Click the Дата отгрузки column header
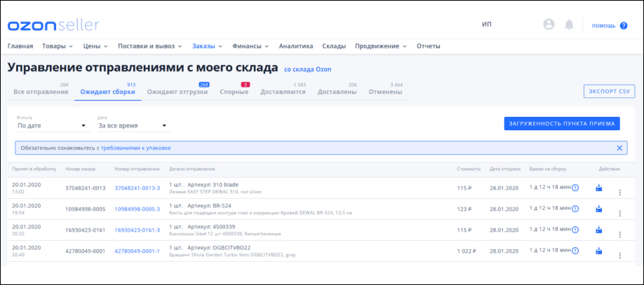Image resolution: width=644 pixels, height=285 pixels. point(505,169)
